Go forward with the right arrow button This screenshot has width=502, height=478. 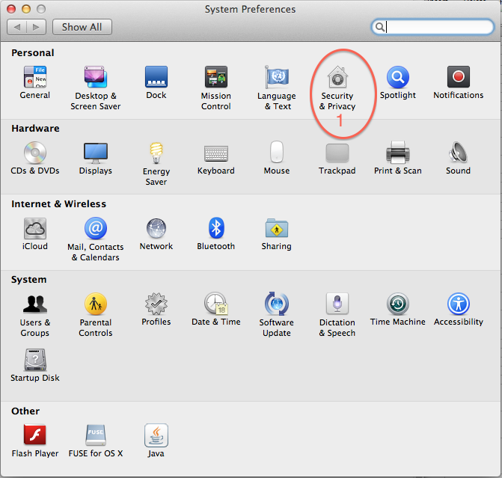coord(36,27)
